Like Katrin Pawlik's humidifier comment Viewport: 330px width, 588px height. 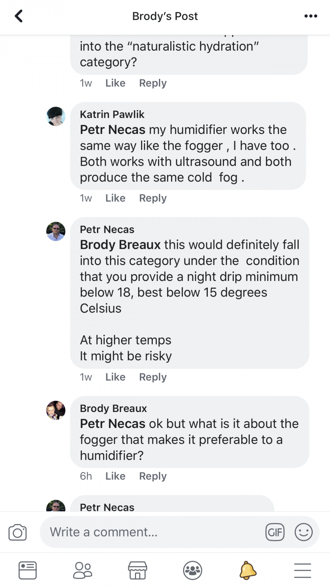coord(115,198)
